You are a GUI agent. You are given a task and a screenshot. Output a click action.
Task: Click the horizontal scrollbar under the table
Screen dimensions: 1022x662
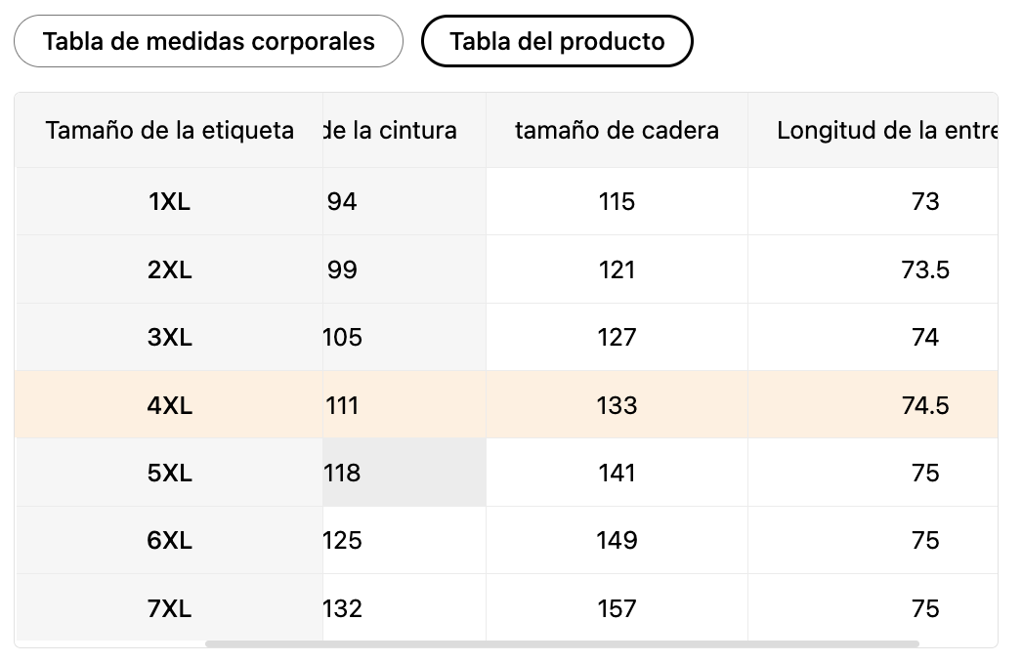pyautogui.click(x=562, y=644)
